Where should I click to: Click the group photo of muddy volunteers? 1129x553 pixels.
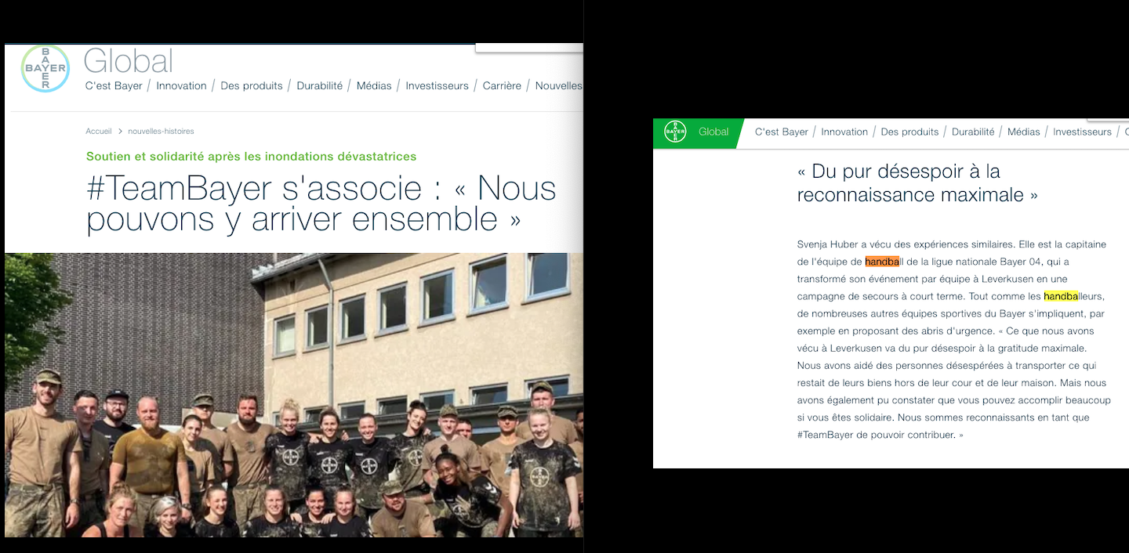click(x=294, y=395)
